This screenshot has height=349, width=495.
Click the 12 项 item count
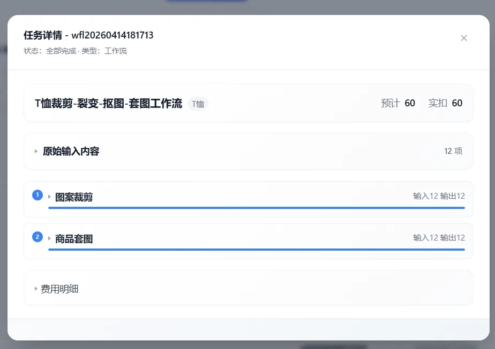pos(453,151)
